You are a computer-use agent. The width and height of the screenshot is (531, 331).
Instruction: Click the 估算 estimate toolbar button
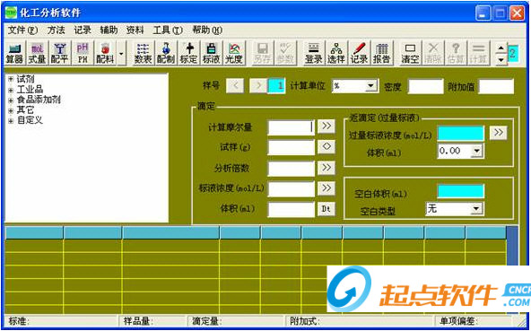(456, 53)
